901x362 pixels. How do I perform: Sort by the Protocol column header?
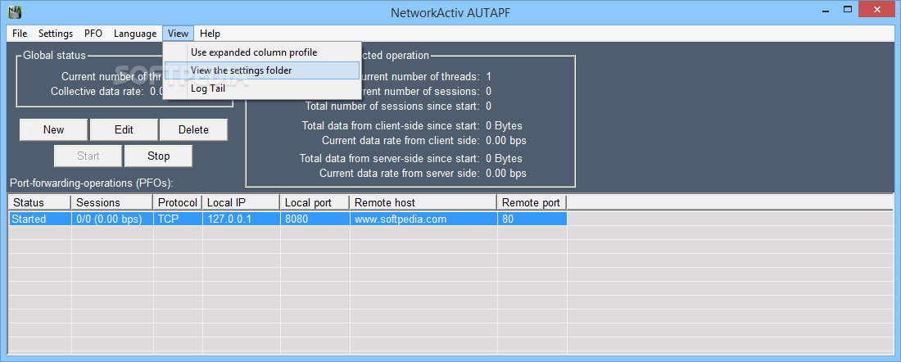[x=178, y=203]
